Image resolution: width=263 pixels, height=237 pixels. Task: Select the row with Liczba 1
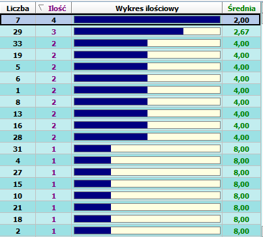(131, 91)
